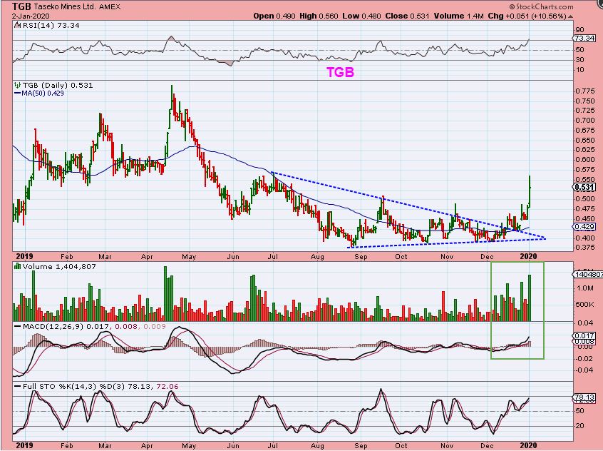Screen dimensions: 603x451
Task: Click the MACD(12,26,9) legend text
Action: (52, 327)
